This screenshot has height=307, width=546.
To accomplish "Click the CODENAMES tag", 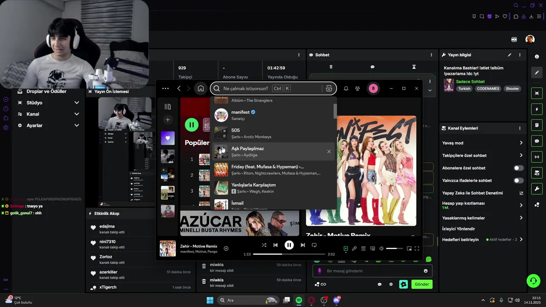I will pos(488,89).
